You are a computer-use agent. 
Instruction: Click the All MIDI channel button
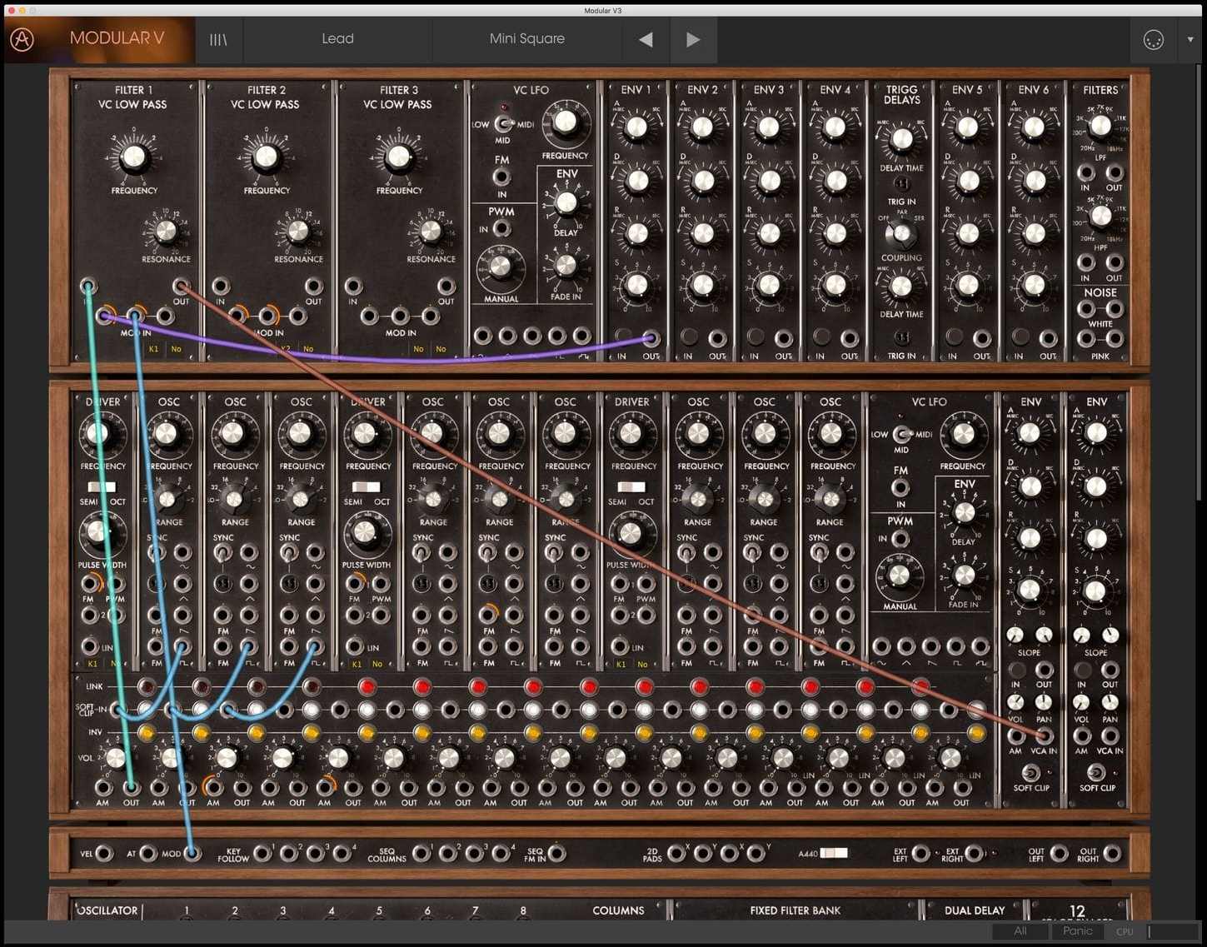point(1020,931)
